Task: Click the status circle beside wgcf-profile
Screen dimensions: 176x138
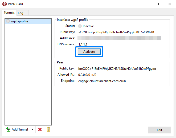Action: (x=8, y=21)
